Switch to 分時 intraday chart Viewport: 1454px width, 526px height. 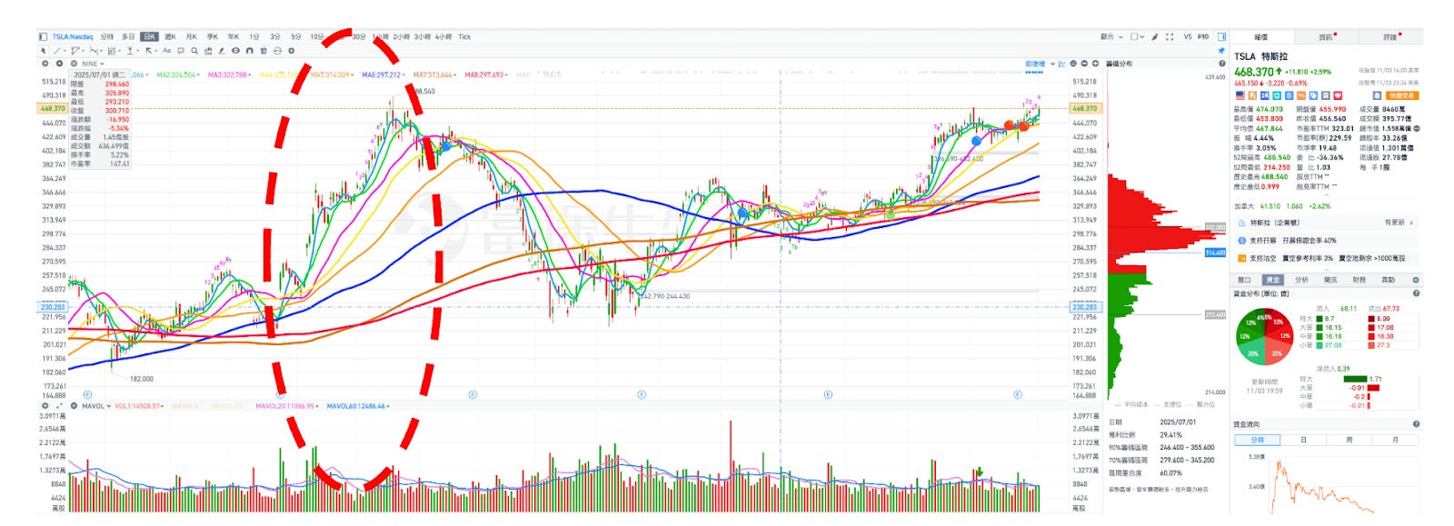click(x=107, y=37)
